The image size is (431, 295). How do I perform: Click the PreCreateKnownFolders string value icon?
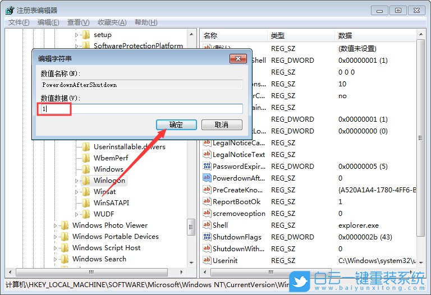(x=207, y=190)
